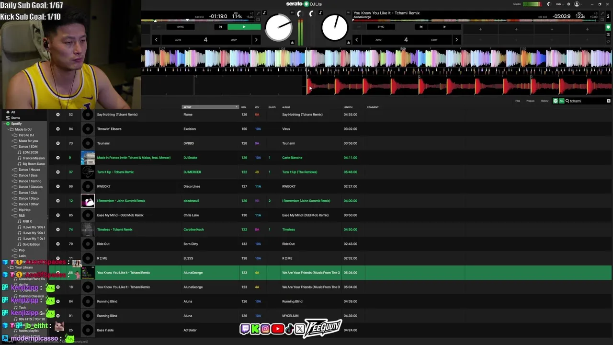Click the left deck cue/previous button
This screenshot has width=613, height=345.
pos(220,27)
